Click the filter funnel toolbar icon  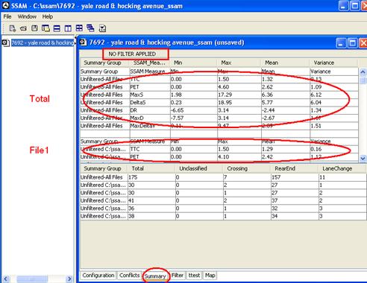(x=102, y=28)
